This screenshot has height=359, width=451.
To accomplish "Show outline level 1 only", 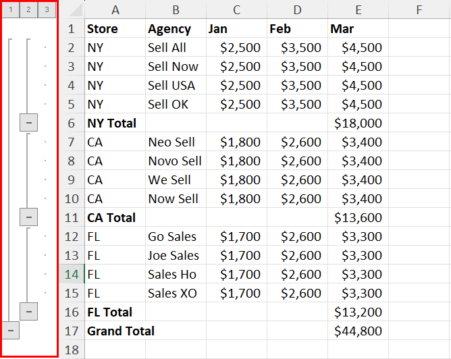I will pyautogui.click(x=11, y=10).
